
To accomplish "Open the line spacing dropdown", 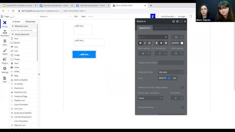I will click(x=161, y=54).
